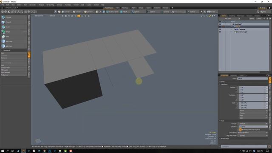Open the Perspective view type dropdown
The height and width of the screenshot is (153, 272).
click(x=39, y=16)
